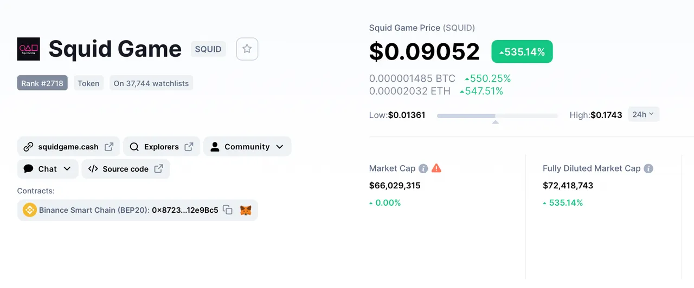This screenshot has height=288, width=694.
Task: Open the Source code link
Action: (x=126, y=169)
